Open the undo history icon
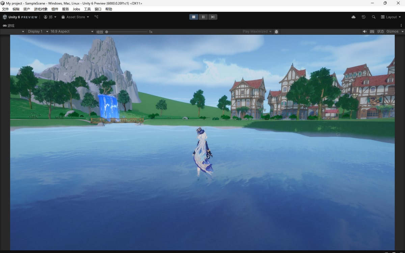The height and width of the screenshot is (253, 405). [363, 17]
